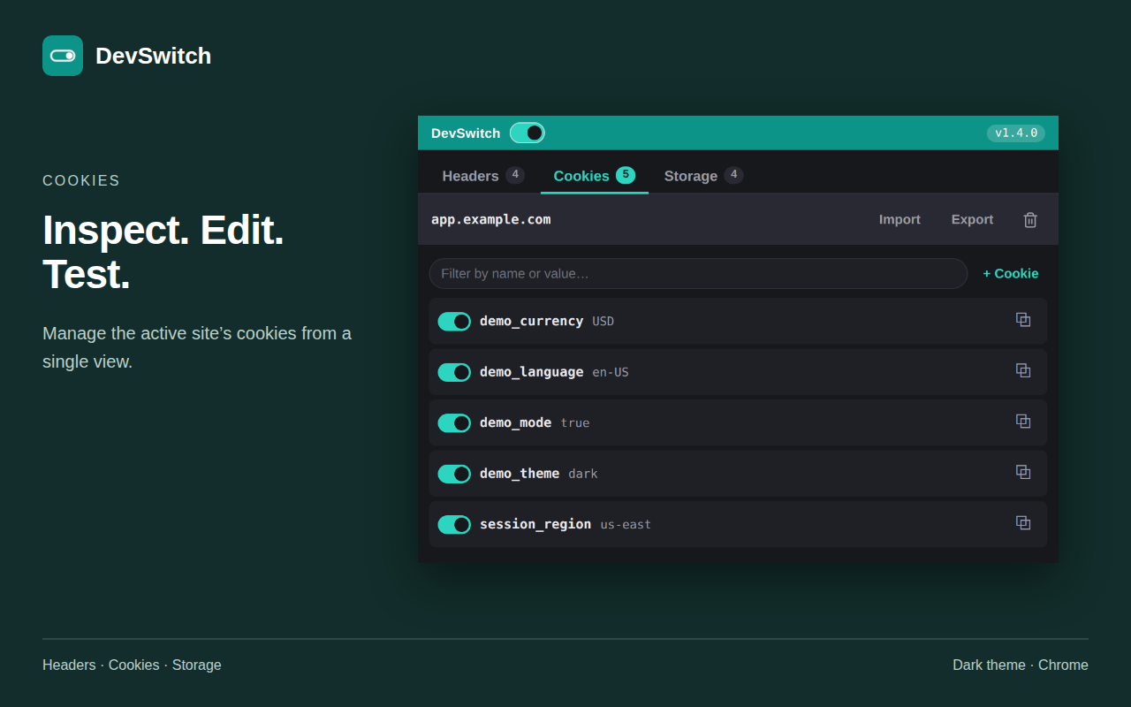Import cookies
1131x707 pixels.
[x=899, y=219]
